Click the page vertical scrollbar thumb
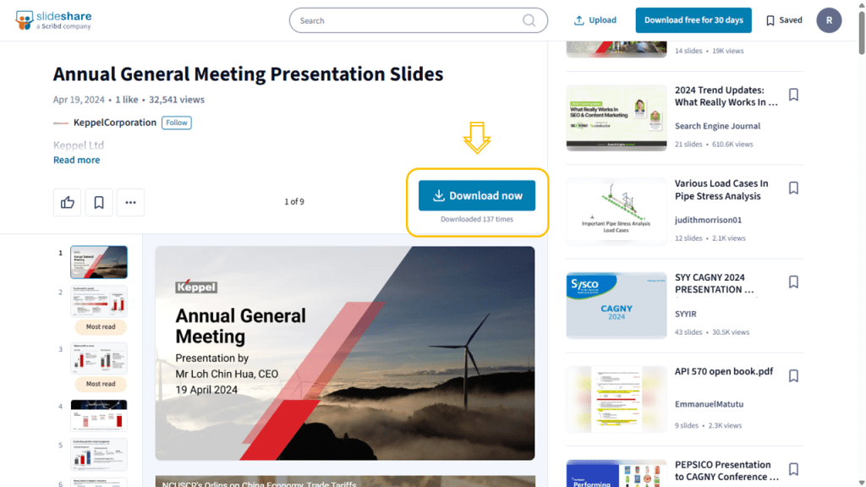866x487 pixels. 862,33
